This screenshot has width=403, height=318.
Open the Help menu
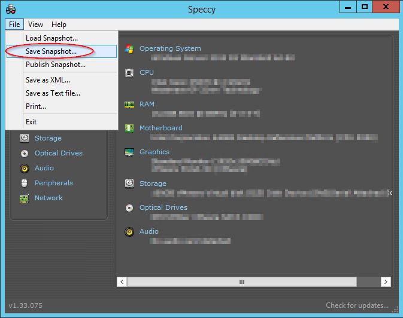59,25
